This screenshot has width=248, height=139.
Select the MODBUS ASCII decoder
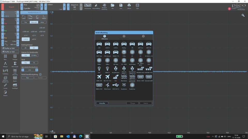click(141, 68)
